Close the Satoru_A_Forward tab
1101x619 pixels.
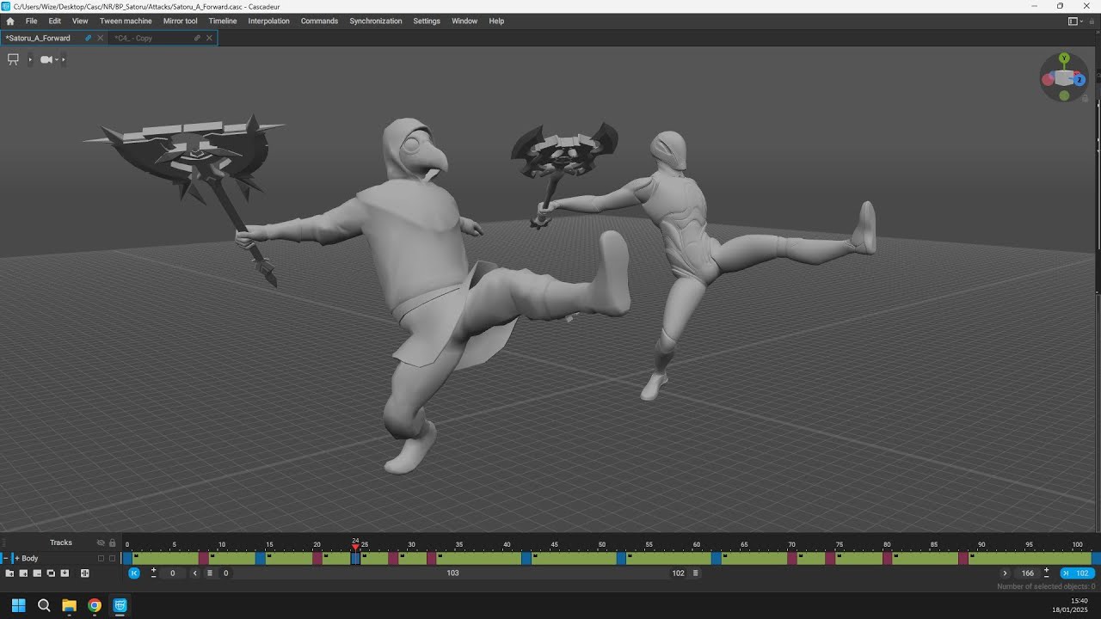click(101, 38)
